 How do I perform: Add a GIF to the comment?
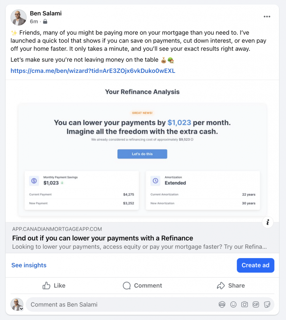point(256,304)
